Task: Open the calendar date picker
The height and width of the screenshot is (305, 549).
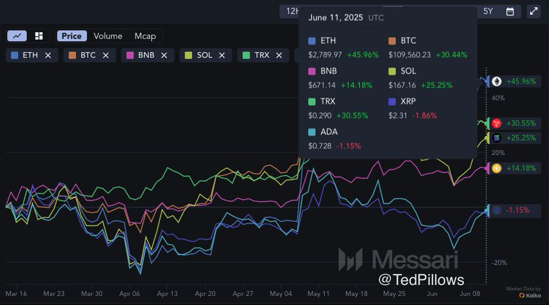Action: click(510, 12)
